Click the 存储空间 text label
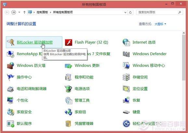Viewport: 188px width, 133px height. [140, 77]
